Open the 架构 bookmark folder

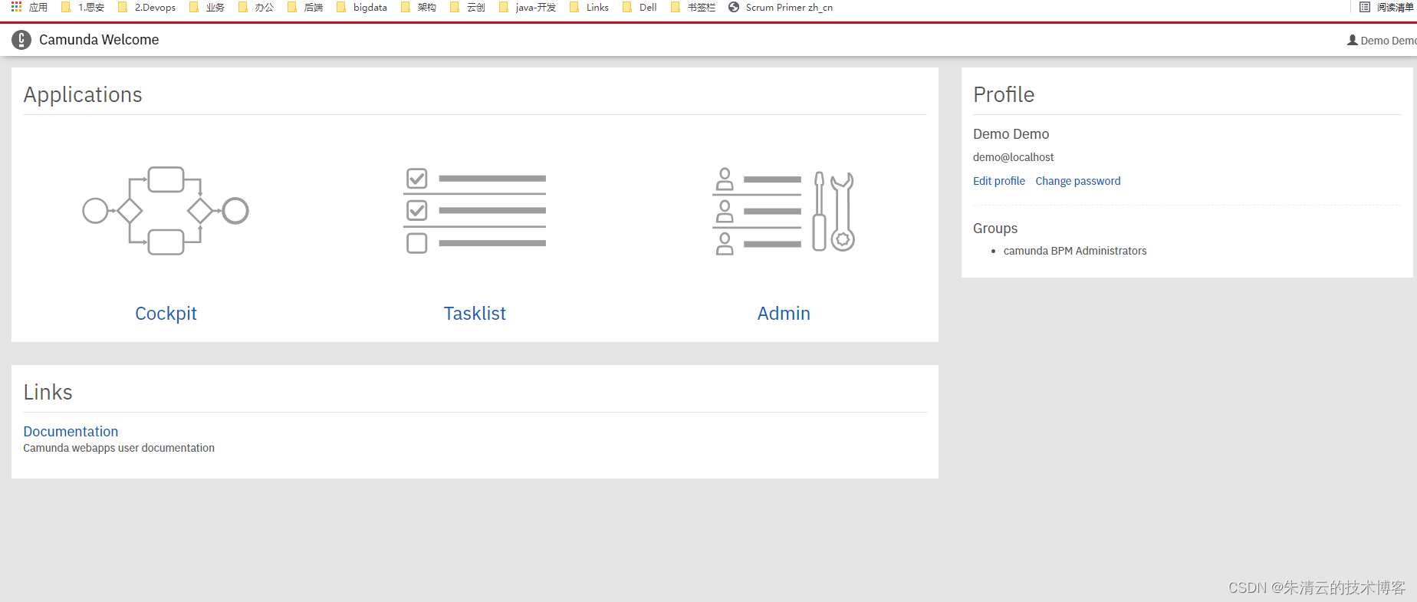pos(419,7)
